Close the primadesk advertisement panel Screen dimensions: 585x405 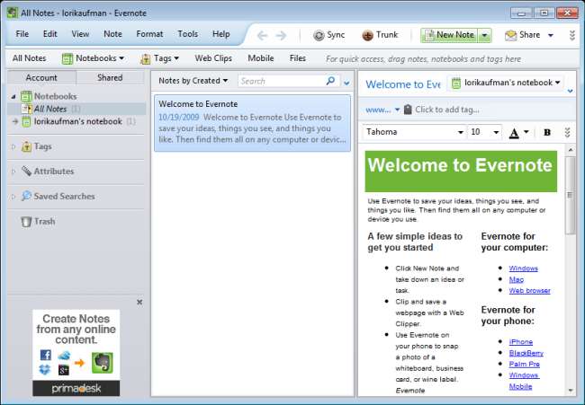pyautogui.click(x=139, y=302)
